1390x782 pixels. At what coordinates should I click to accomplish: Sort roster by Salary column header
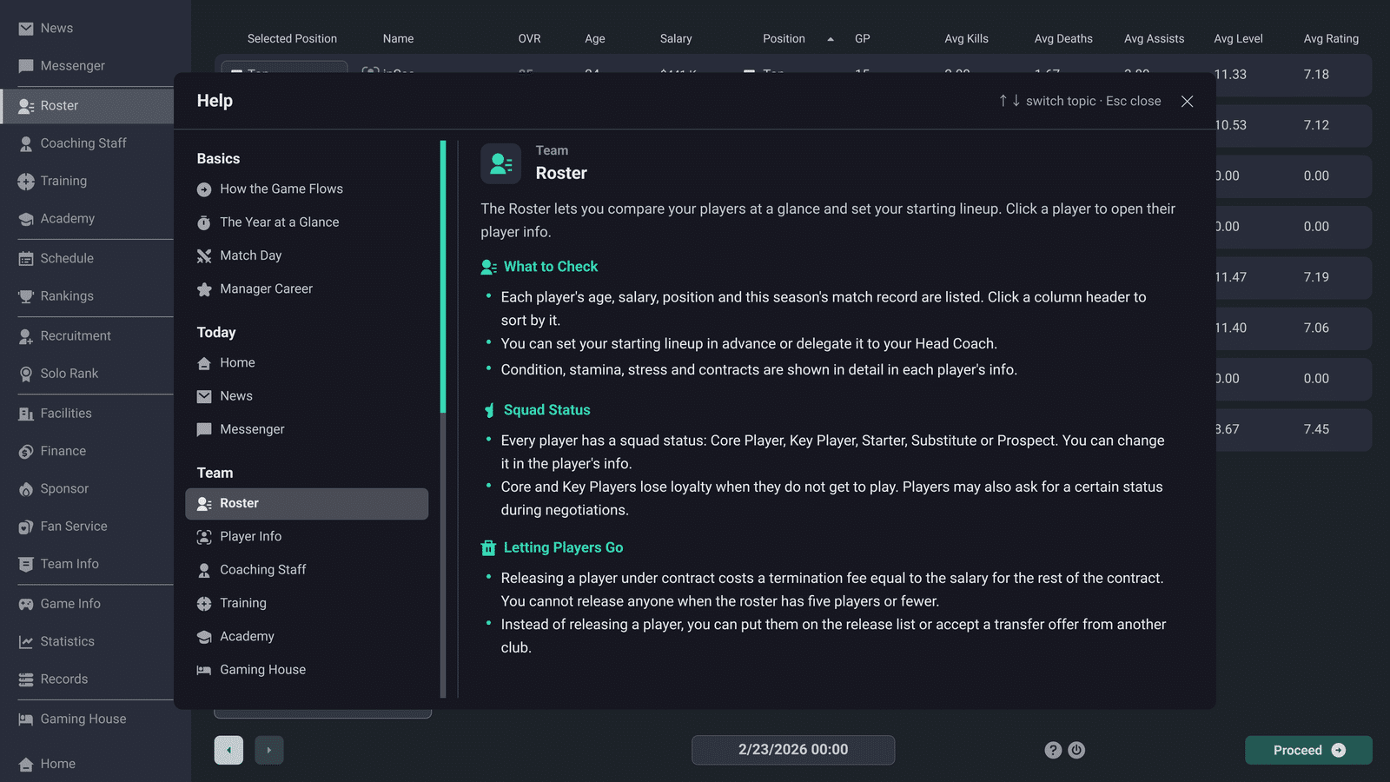coord(676,39)
